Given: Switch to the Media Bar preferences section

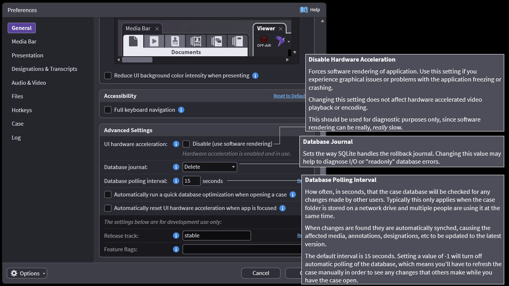Looking at the screenshot, I should (x=24, y=42).
